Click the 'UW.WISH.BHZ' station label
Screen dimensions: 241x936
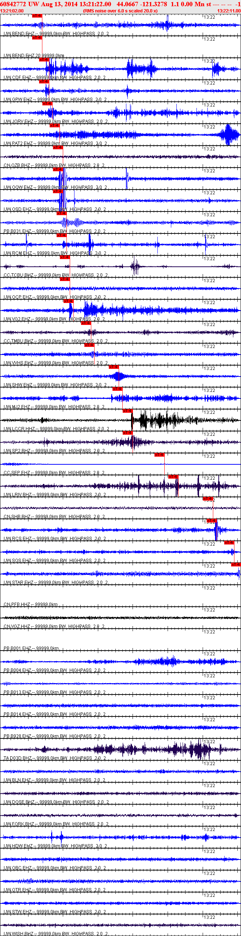tap(19, 934)
